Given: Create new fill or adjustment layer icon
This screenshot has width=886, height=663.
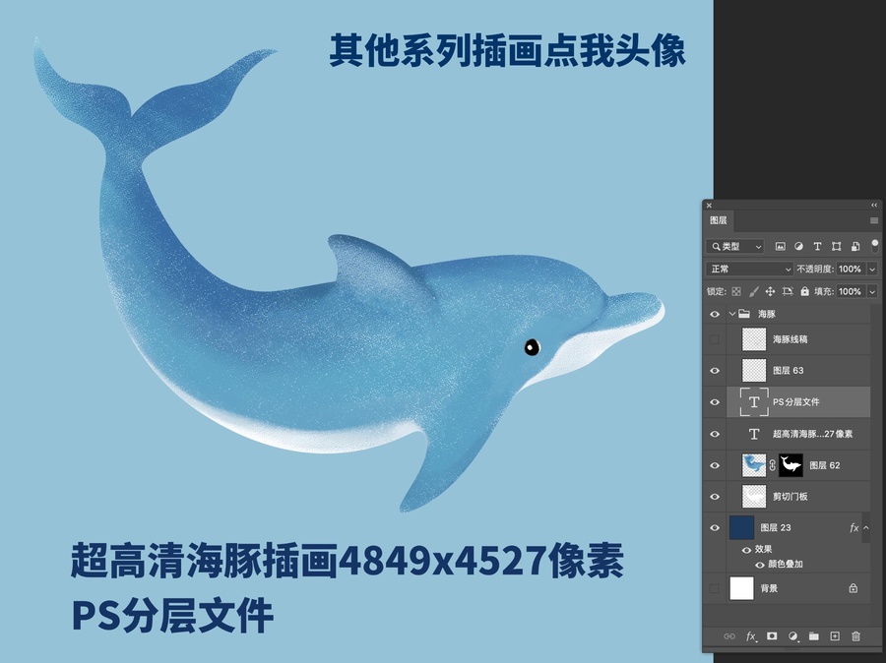Looking at the screenshot, I should tap(793, 636).
